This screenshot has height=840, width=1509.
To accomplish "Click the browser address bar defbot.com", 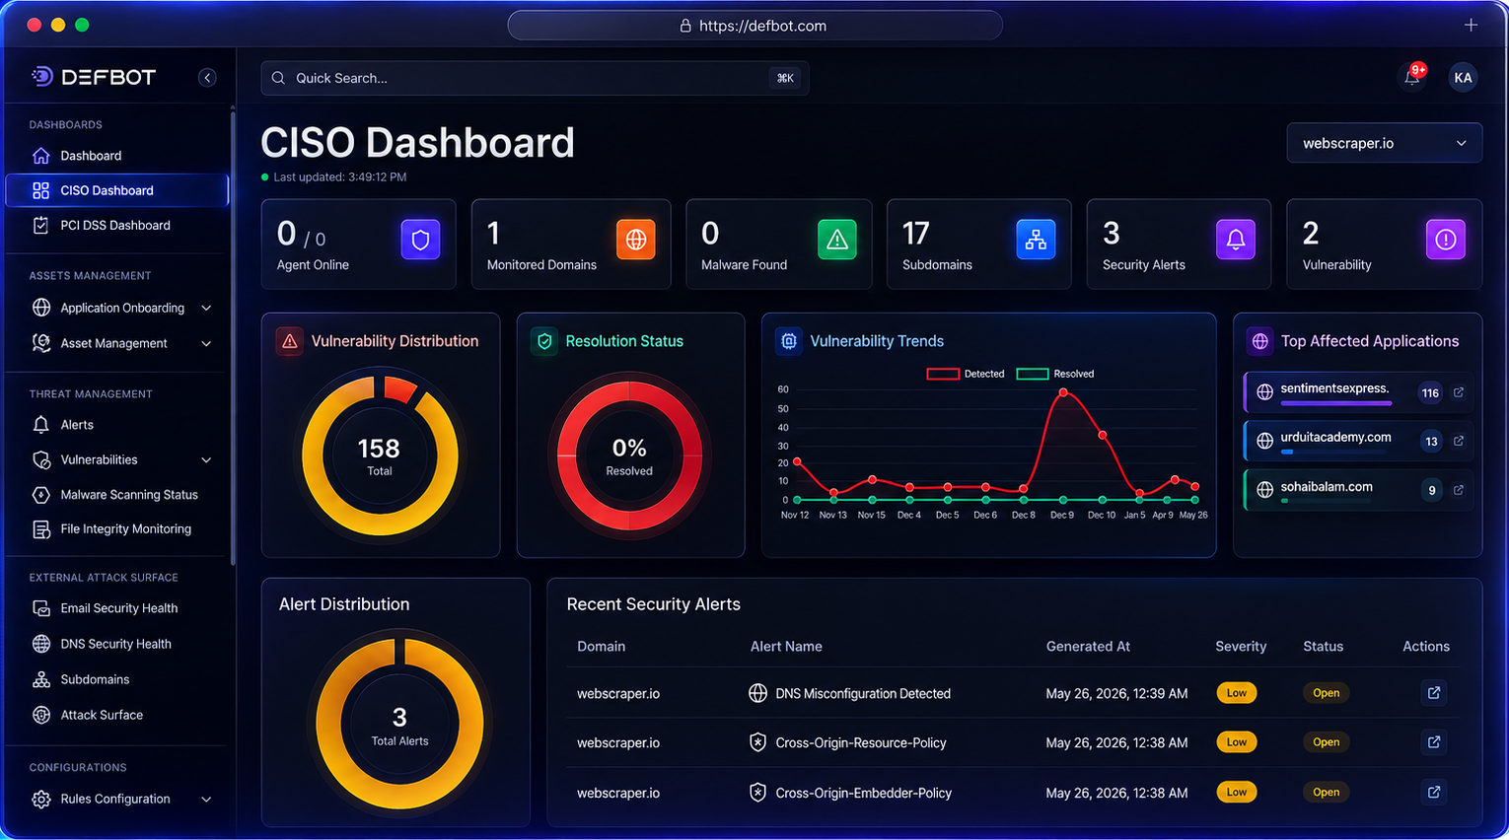I will coord(755,26).
